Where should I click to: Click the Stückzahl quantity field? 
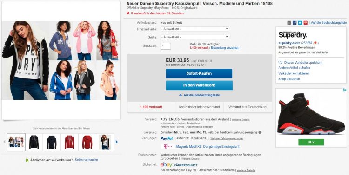click(166, 46)
